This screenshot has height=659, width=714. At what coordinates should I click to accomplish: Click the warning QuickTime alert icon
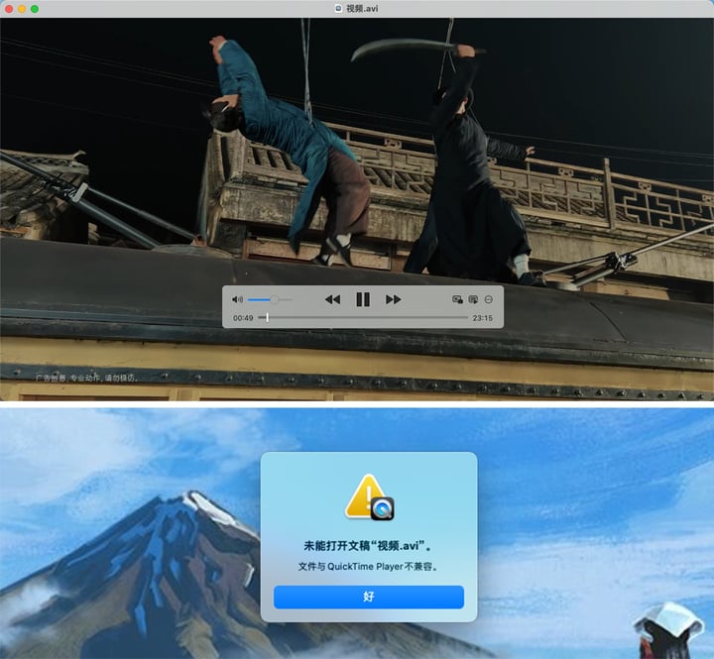(369, 497)
